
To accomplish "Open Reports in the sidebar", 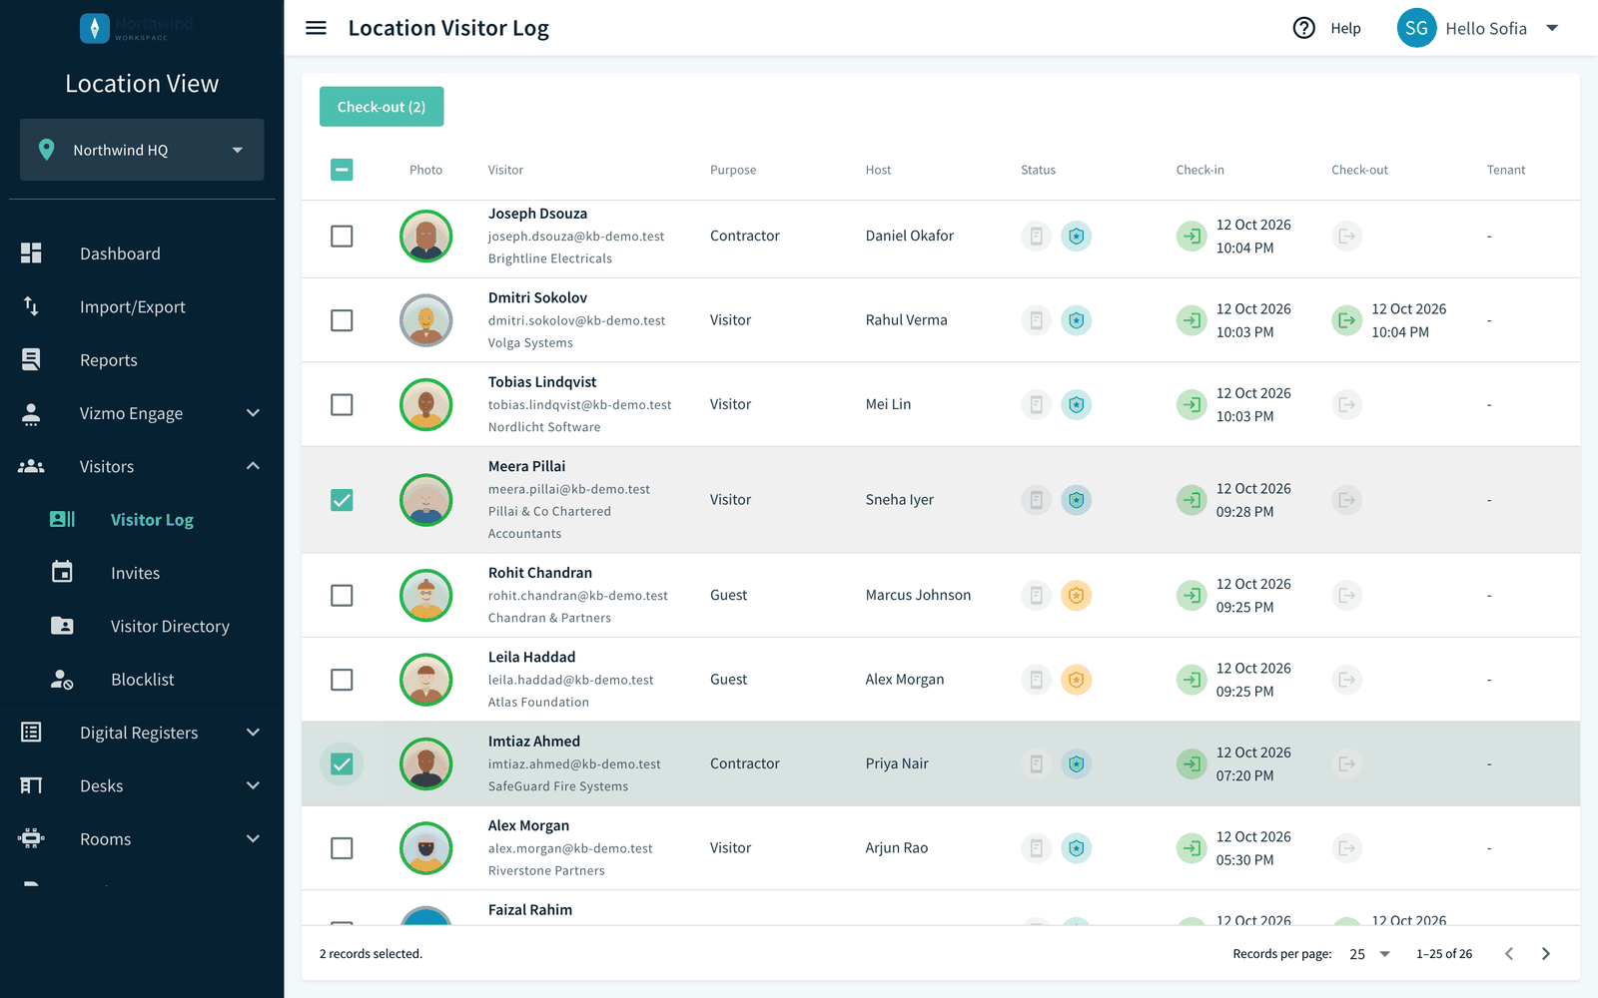I will coord(142,360).
